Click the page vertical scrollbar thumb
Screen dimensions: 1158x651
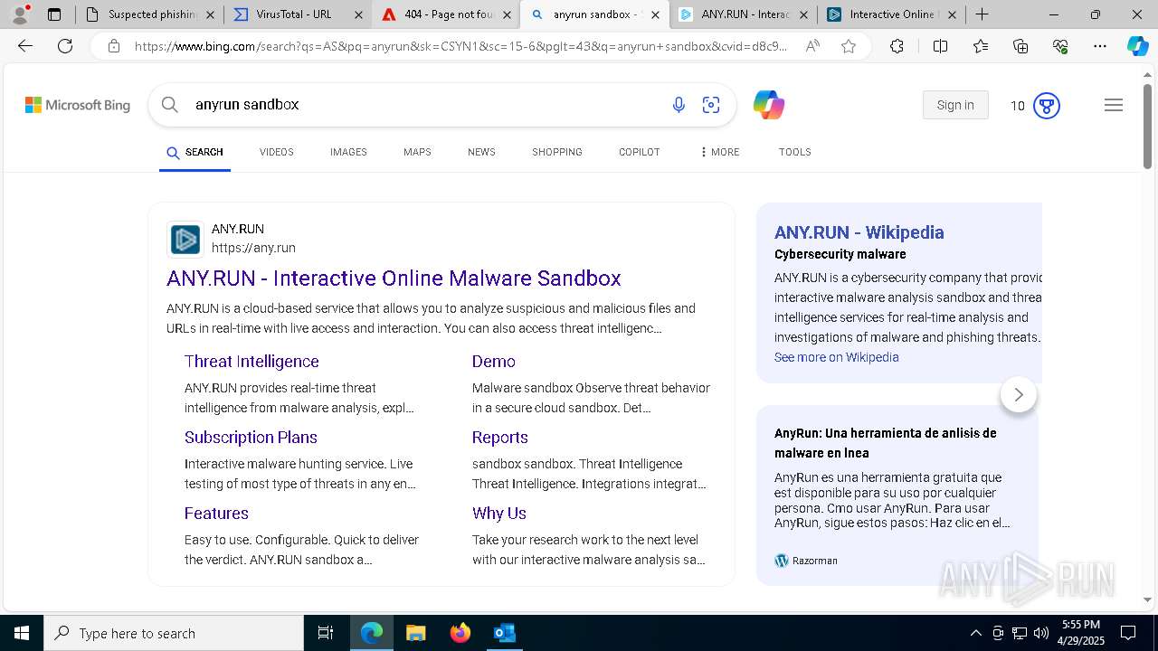1148,126
